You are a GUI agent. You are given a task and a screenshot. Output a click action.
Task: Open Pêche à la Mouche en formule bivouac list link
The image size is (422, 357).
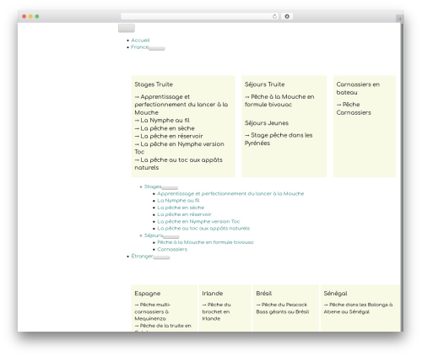205,242
